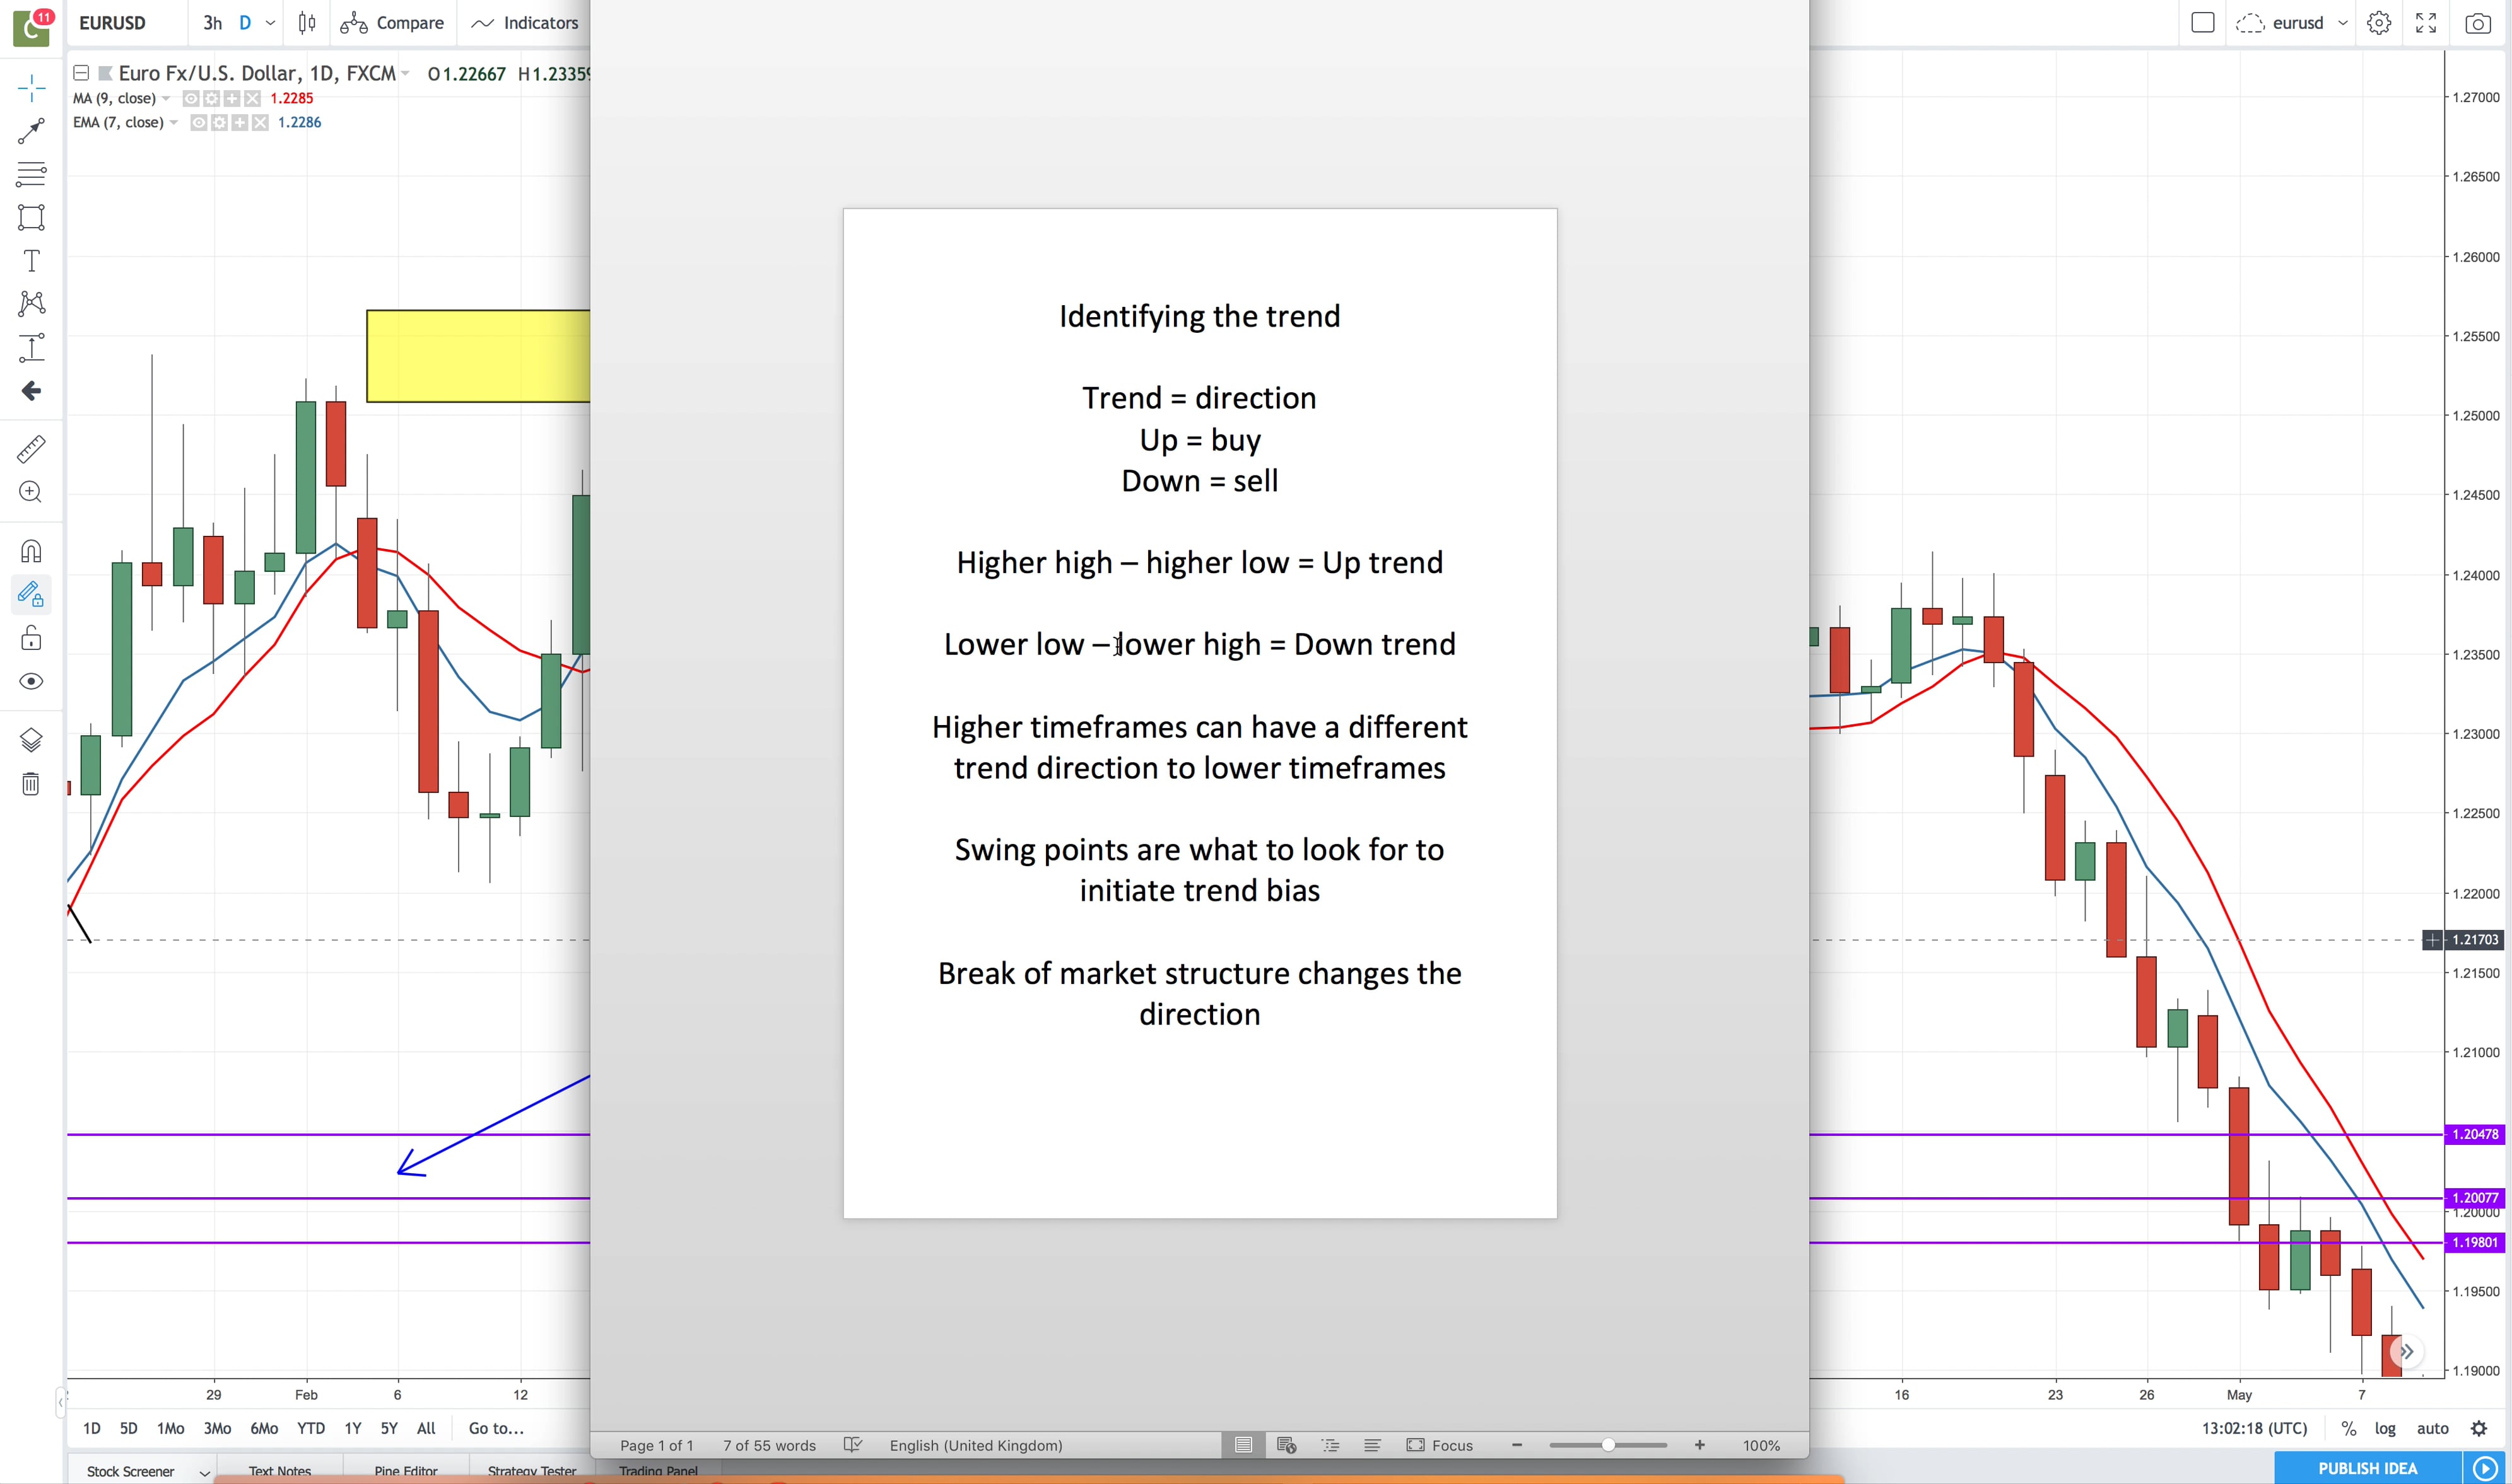Toggle hide all drawings eye icon

pos(31,682)
